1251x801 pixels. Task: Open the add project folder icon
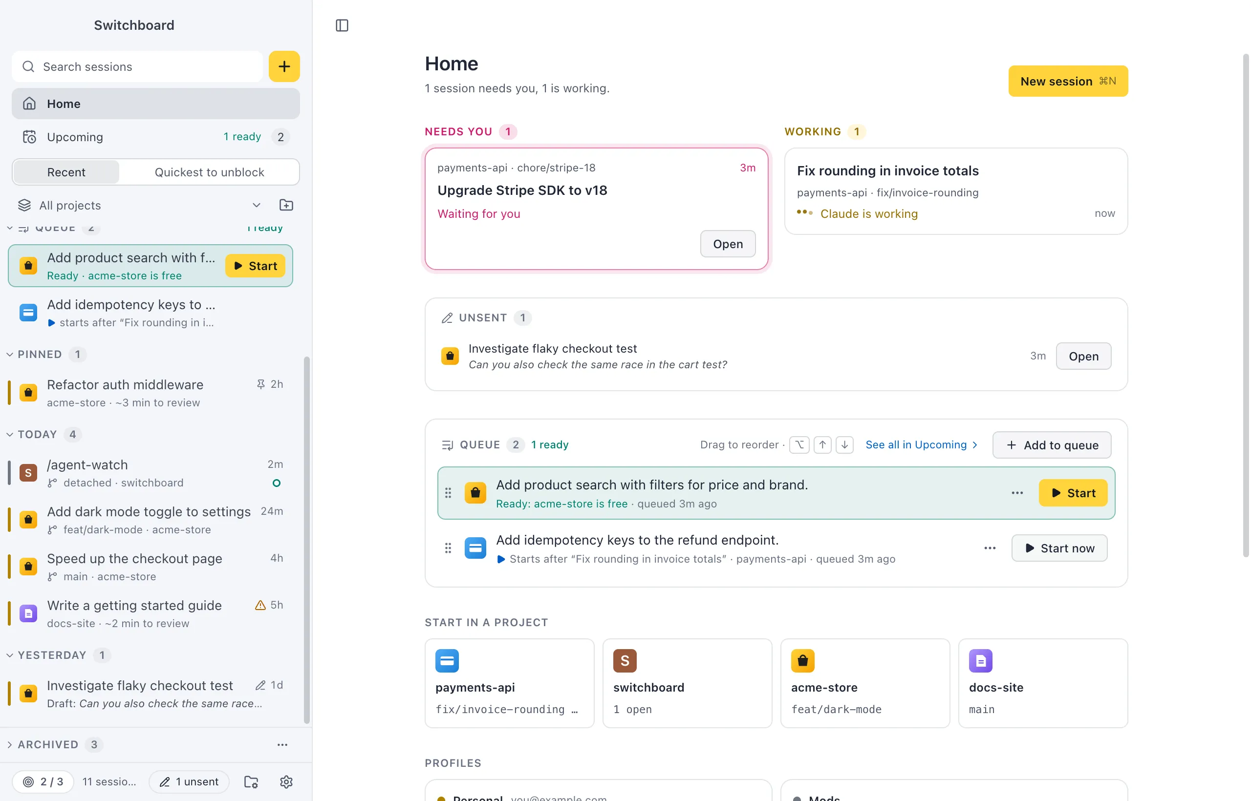click(x=286, y=205)
